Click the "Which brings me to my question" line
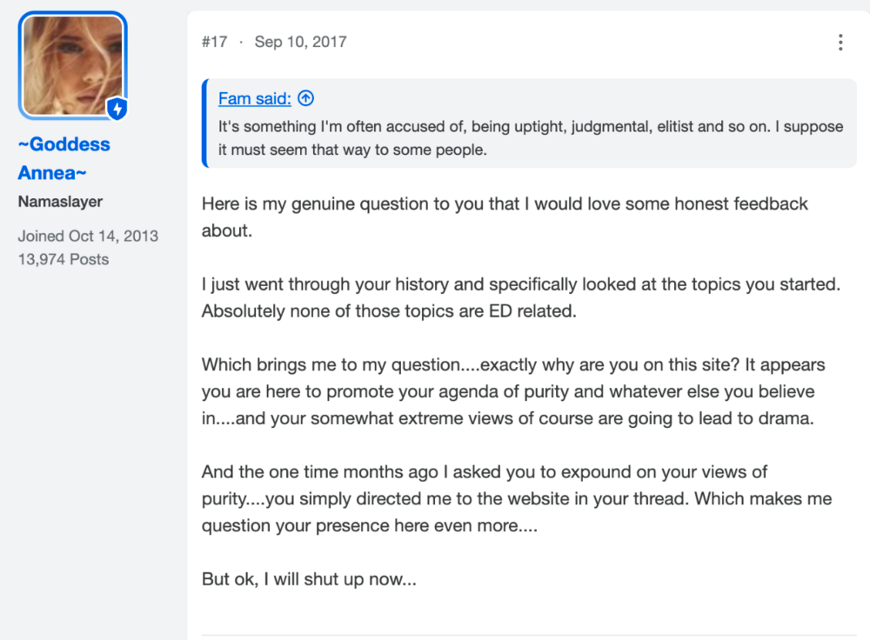 pos(513,364)
